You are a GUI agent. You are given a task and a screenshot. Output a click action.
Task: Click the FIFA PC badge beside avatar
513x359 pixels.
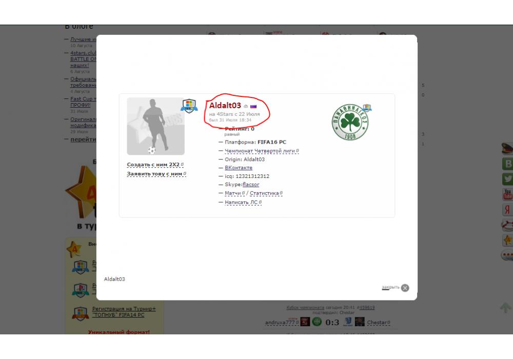click(189, 106)
